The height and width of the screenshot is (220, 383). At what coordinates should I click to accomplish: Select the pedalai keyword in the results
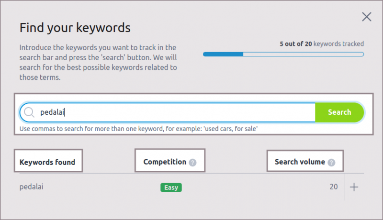[x=34, y=187]
